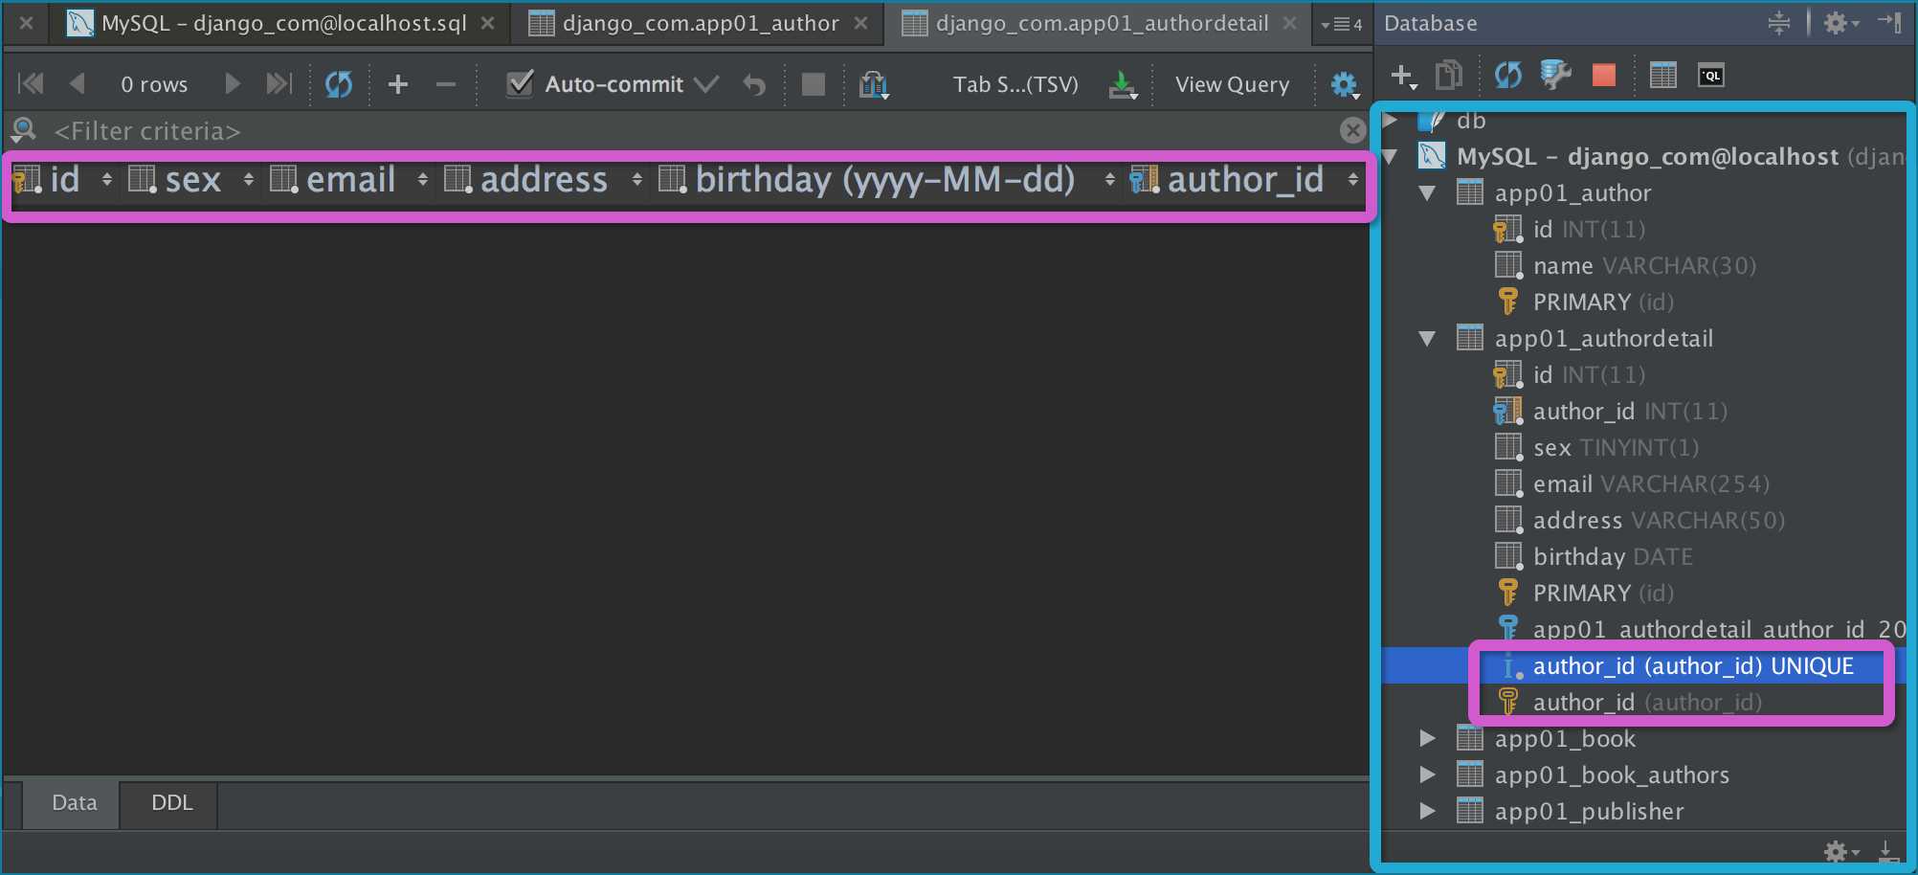This screenshot has width=1918, height=875.
Task: Click the rollback arrow icon
Action: coord(755,84)
